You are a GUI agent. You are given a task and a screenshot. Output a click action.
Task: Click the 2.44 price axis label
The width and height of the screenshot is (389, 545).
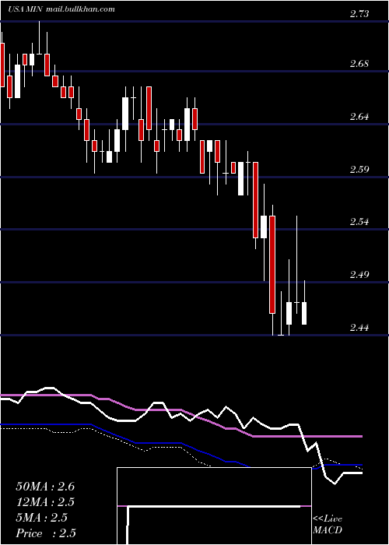click(x=359, y=328)
